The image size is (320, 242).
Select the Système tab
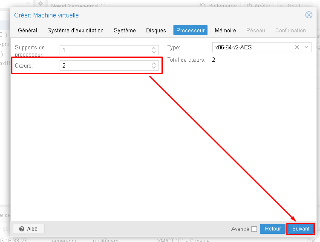pyautogui.click(x=124, y=30)
